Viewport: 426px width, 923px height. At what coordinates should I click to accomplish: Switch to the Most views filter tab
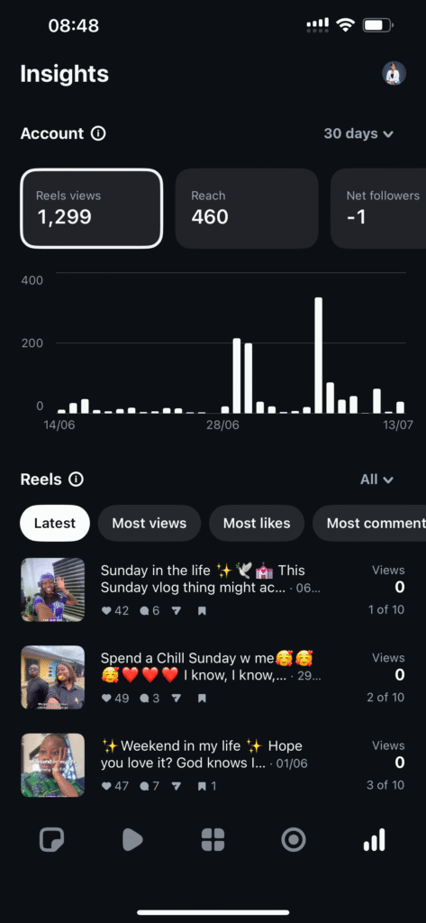point(150,524)
